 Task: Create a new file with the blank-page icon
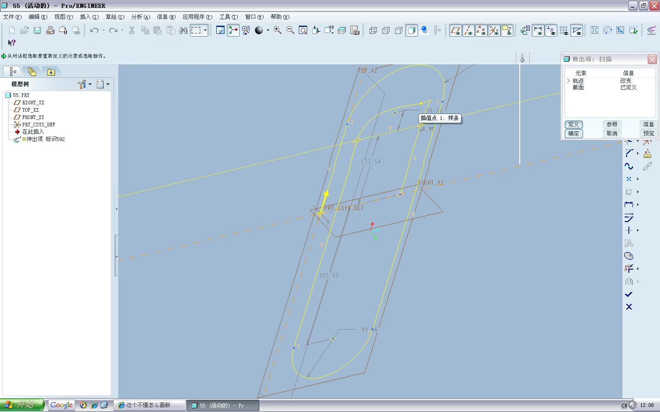[12, 30]
